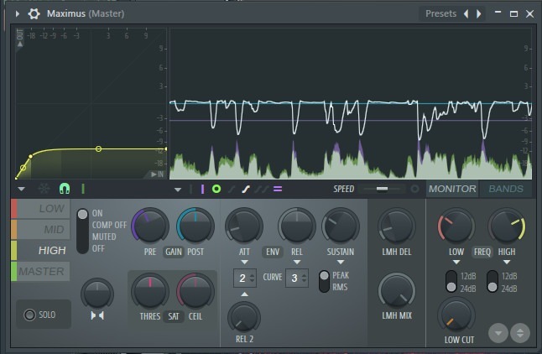Click the CEIL saturation knob
Screen dimensions: 542x354
pos(195,291)
